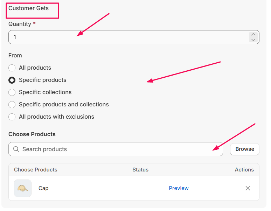The height and width of the screenshot is (211, 271).
Task: Choose the Specific products radio button
Action: point(12,80)
